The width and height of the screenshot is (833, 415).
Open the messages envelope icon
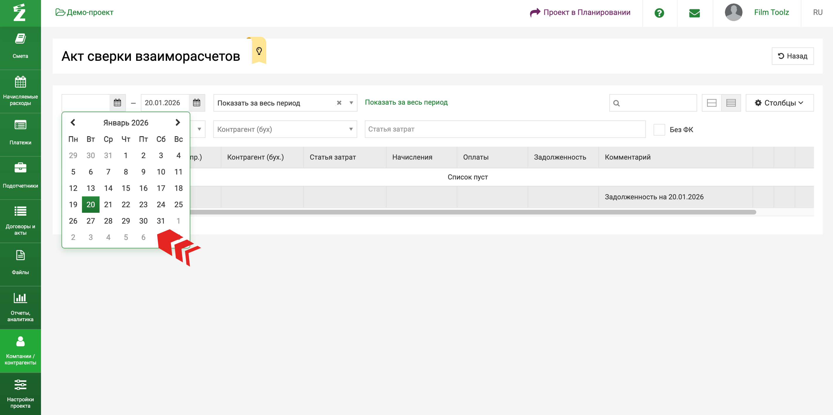point(694,13)
